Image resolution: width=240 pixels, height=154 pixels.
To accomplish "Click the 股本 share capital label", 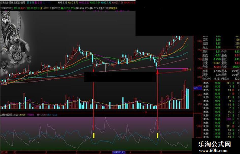I will [x=224, y=71].
